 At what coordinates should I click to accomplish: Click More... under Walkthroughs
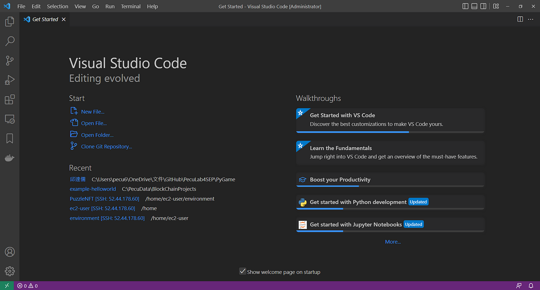click(393, 242)
